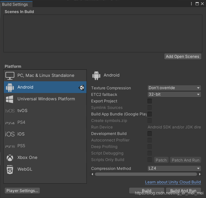Close the Build Settings window
206x198 pixels.
coord(202,4)
